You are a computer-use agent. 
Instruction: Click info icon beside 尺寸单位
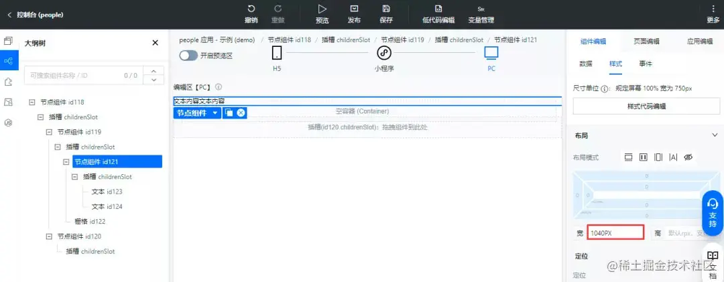[604, 88]
